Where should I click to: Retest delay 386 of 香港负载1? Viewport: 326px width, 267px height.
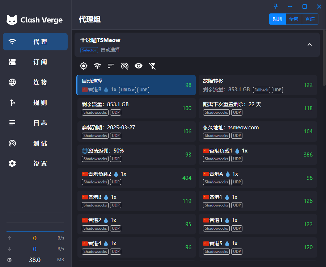click(308, 155)
